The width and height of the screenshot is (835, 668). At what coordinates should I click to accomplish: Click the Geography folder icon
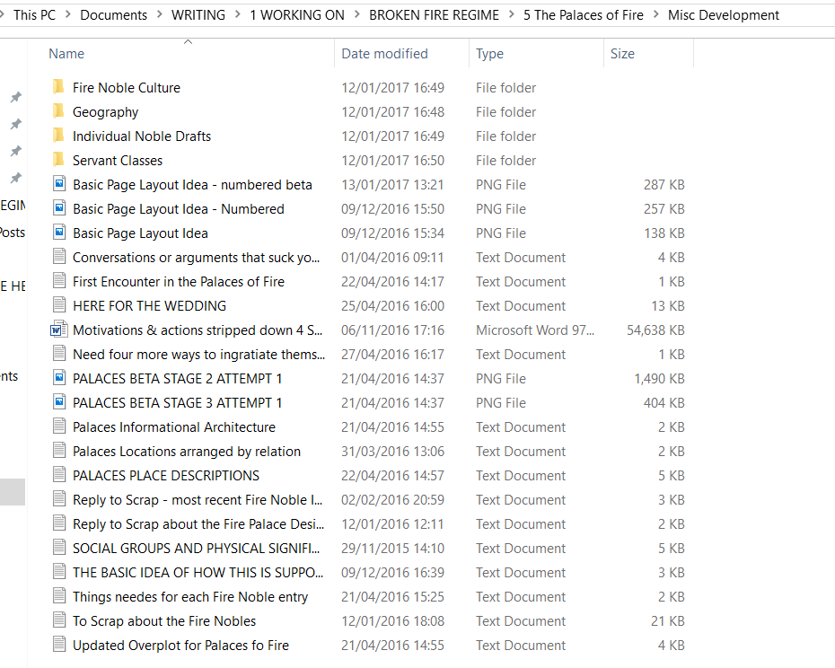[x=59, y=111]
